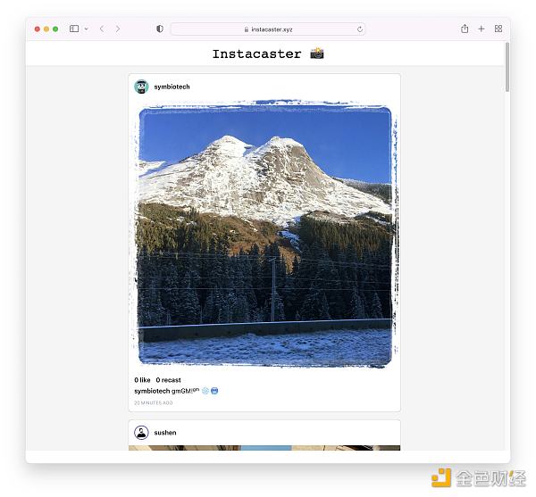Open the snowy mountain photo post
The image size is (536, 497).
pos(264,235)
